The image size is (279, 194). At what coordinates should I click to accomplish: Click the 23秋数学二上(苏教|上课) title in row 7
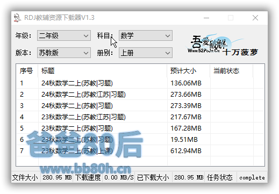(x=77, y=151)
